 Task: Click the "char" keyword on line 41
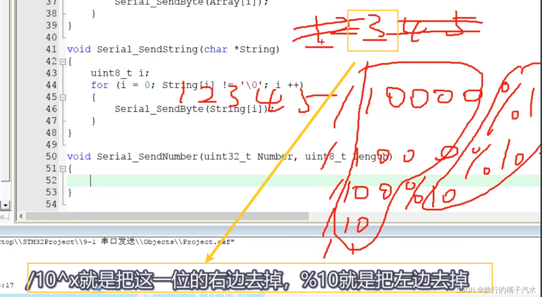click(x=215, y=49)
